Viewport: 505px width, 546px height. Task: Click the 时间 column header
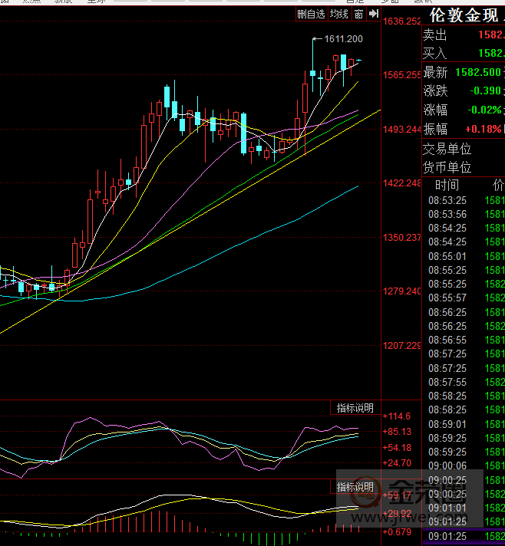[447, 185]
